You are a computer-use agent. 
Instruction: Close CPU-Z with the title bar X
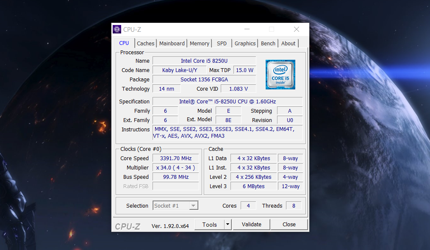pos(297,29)
